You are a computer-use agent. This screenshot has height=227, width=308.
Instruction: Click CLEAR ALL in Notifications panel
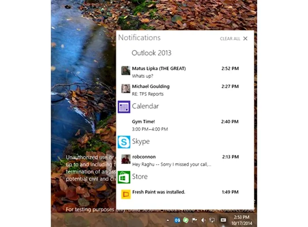[x=230, y=39]
